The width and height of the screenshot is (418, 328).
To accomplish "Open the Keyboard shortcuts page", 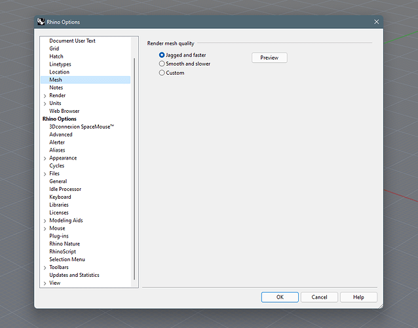I will click(60, 197).
